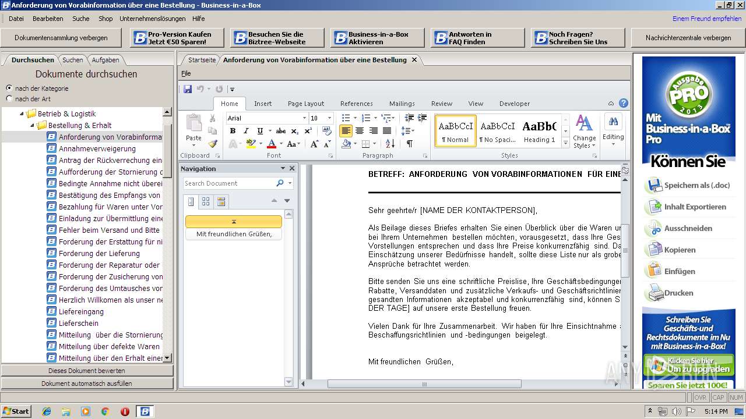746x419 pixels.
Task: Click 'Einem Freund empfehlen' link
Action: click(x=707, y=19)
